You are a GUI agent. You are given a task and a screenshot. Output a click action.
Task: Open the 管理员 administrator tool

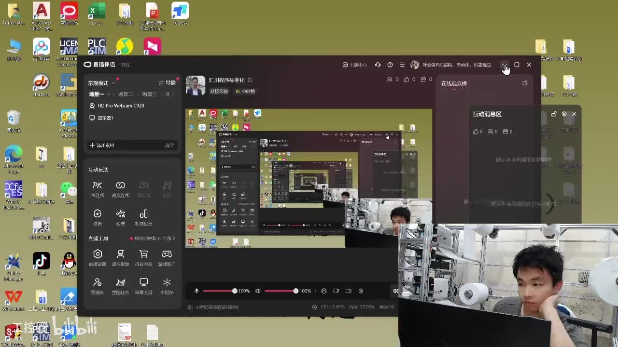[98, 286]
